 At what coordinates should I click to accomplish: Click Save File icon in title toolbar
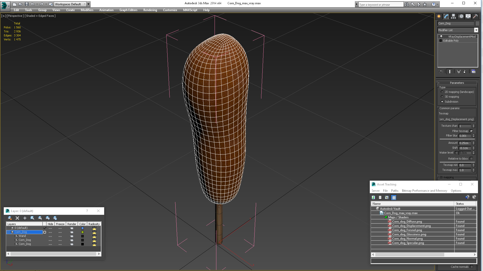pyautogui.click(x=27, y=4)
